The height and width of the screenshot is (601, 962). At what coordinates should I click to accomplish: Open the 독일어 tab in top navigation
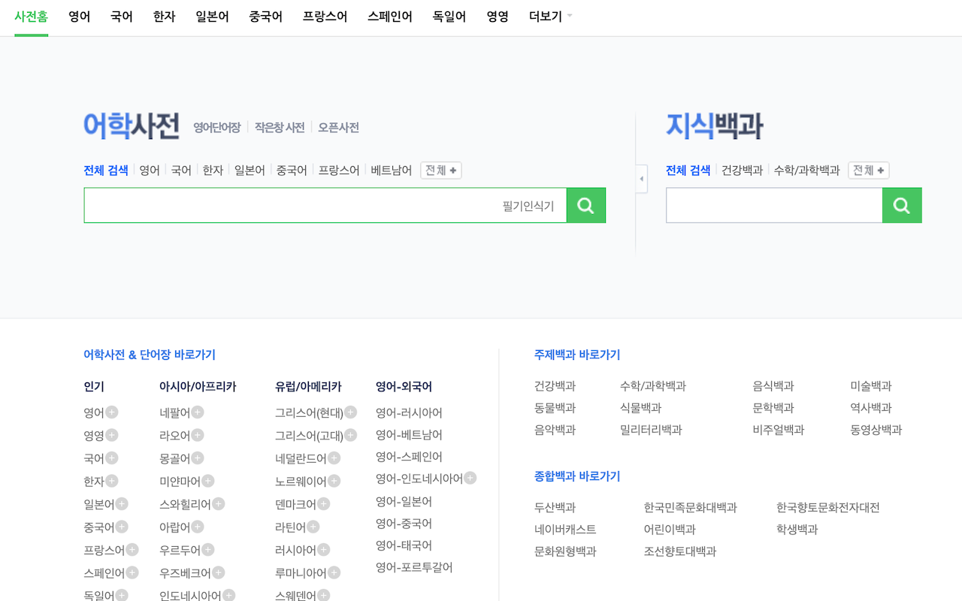[449, 16]
